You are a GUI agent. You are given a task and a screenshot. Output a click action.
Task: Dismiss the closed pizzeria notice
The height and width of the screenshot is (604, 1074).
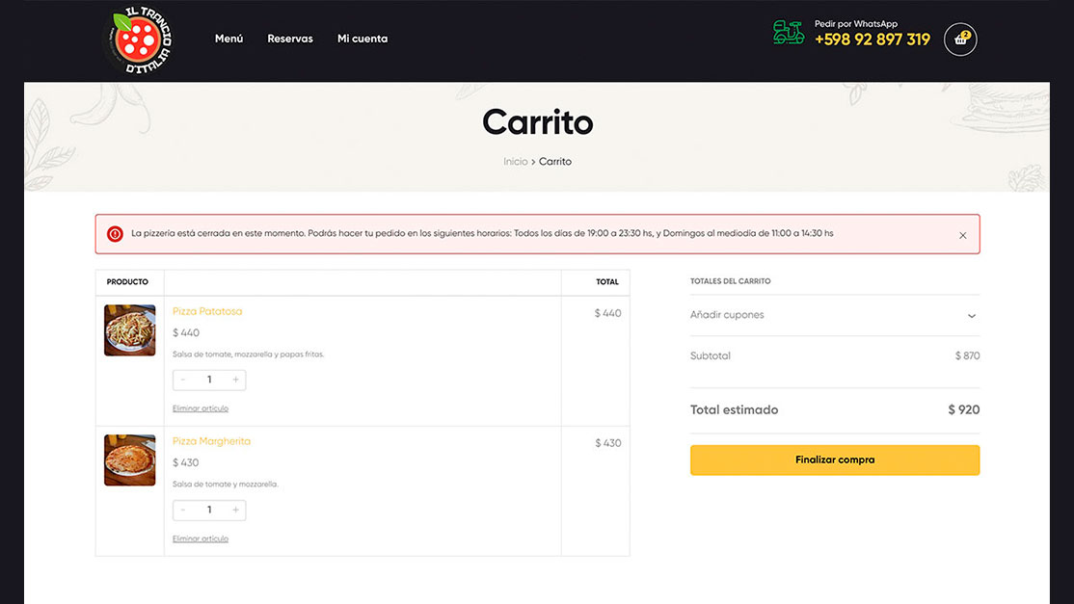962,235
